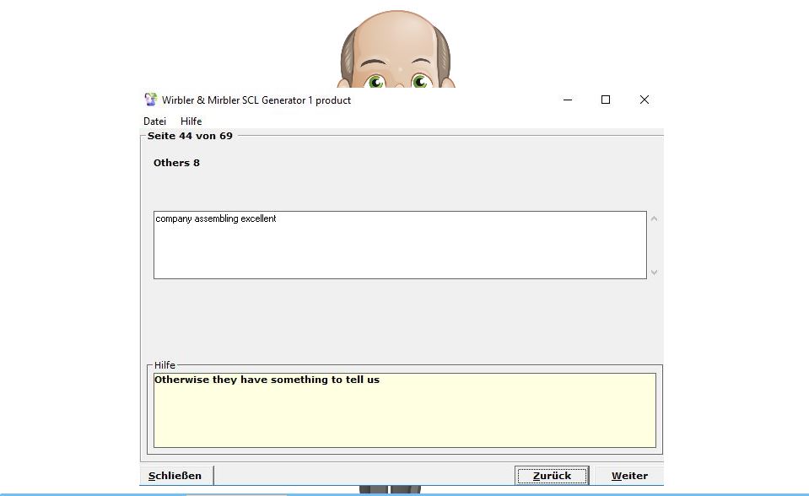Image resolution: width=809 pixels, height=496 pixels.
Task: Select the "Others 8" heading label
Action: pyautogui.click(x=176, y=163)
